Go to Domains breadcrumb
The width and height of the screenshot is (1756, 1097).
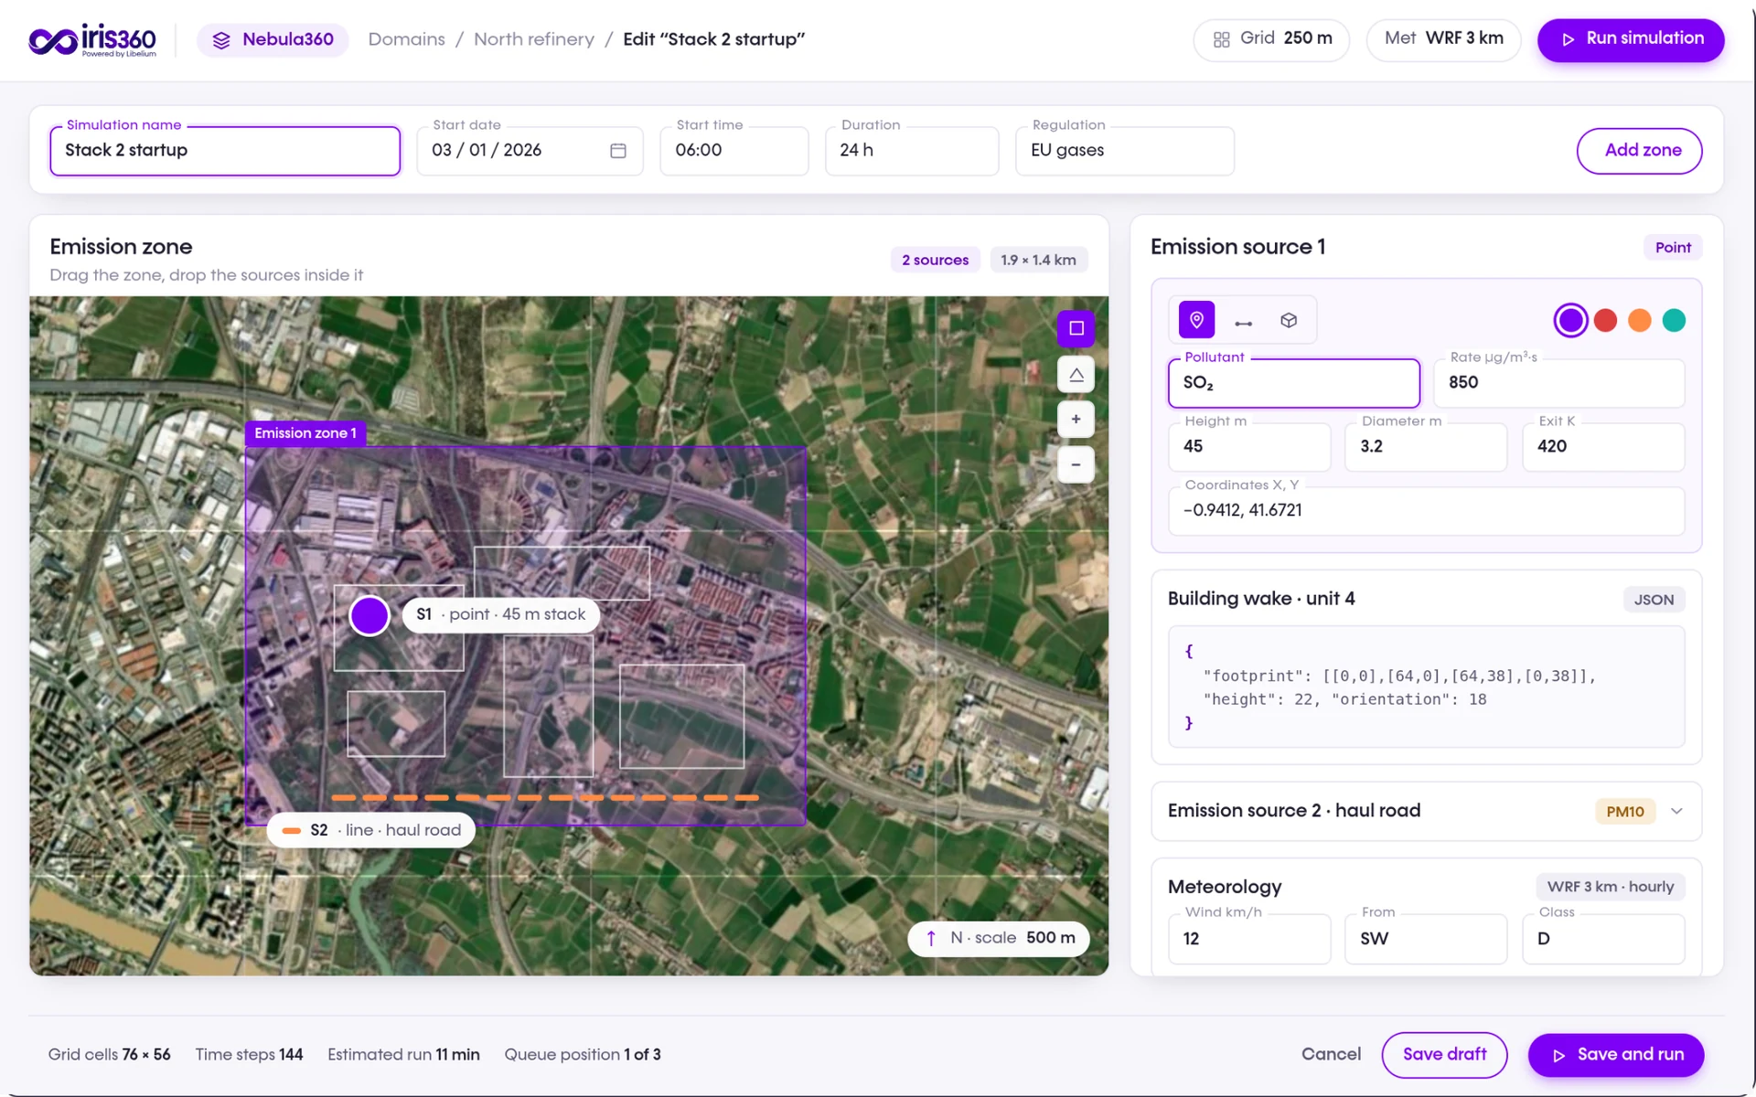pos(406,39)
